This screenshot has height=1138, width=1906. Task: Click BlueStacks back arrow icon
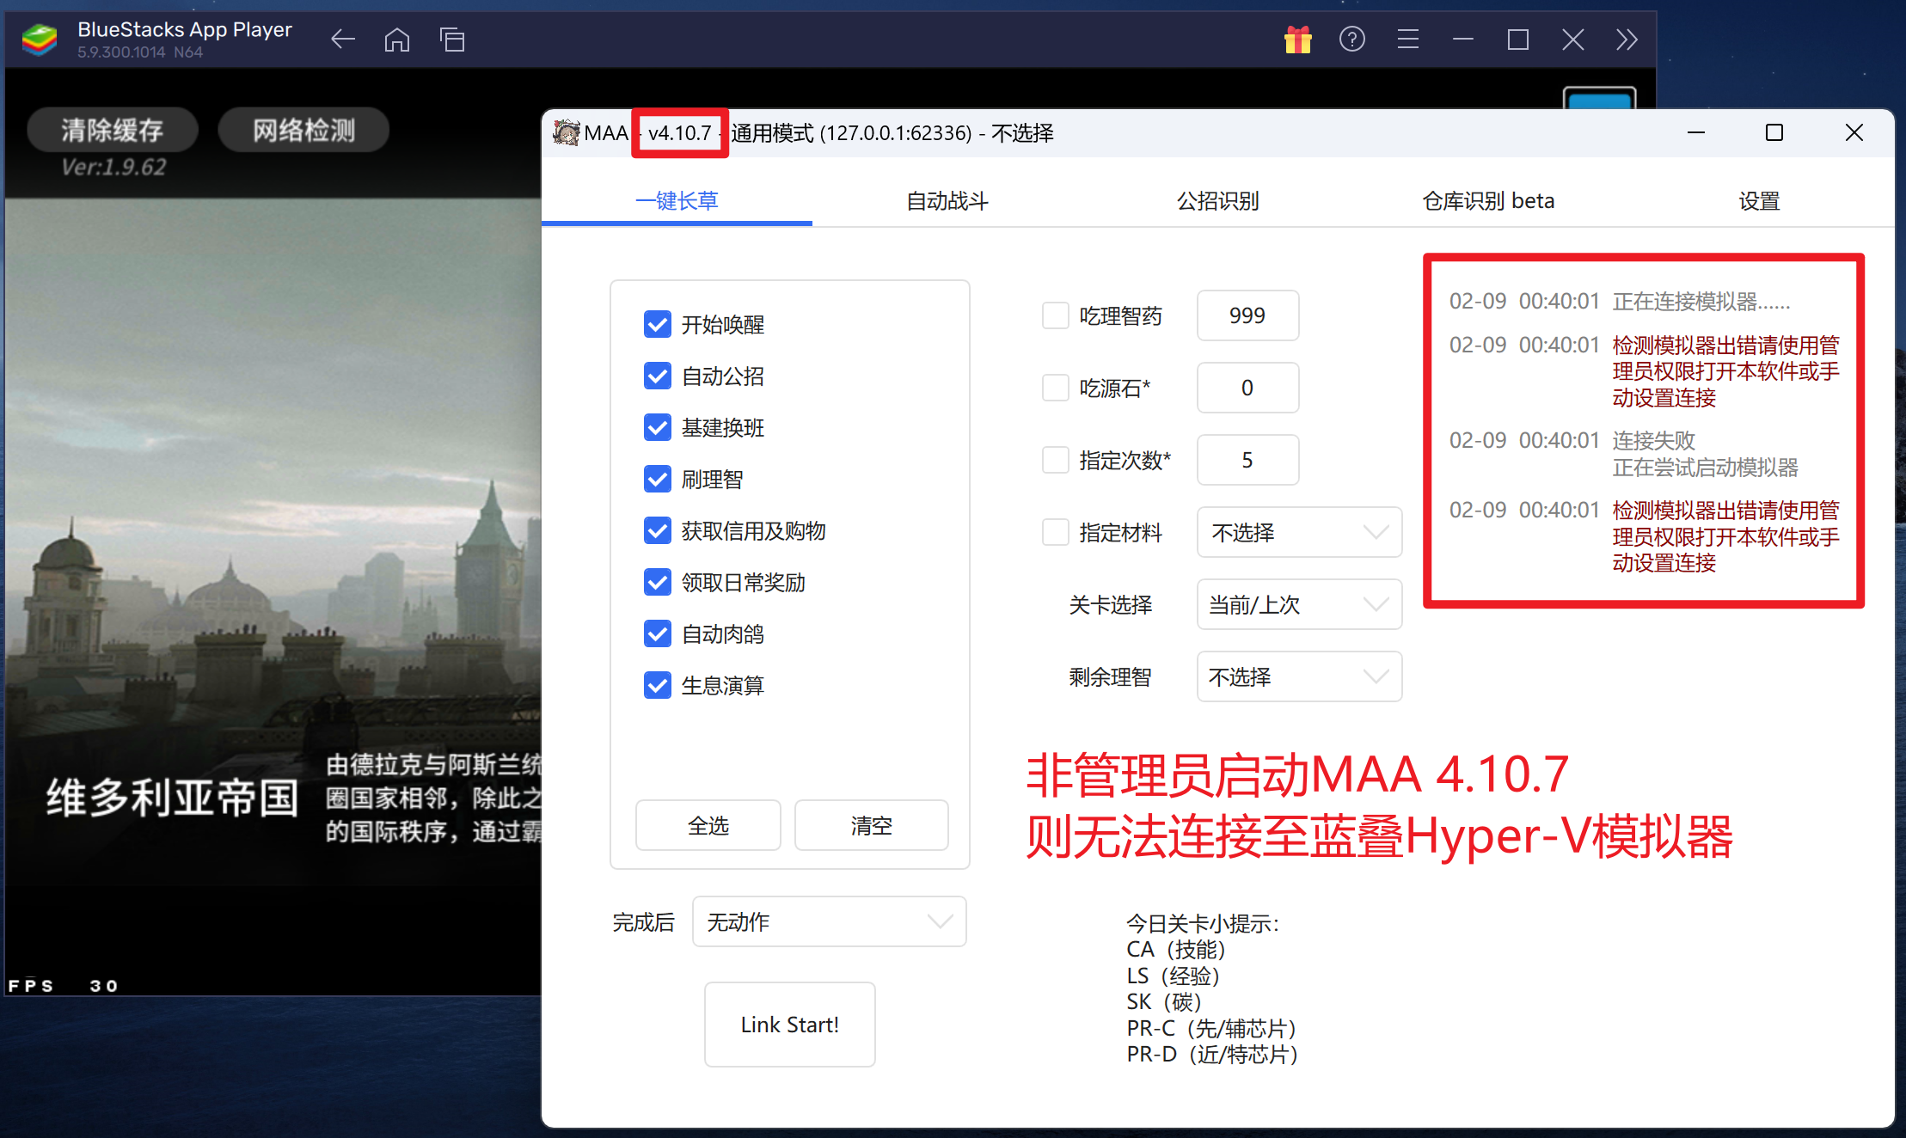(342, 40)
